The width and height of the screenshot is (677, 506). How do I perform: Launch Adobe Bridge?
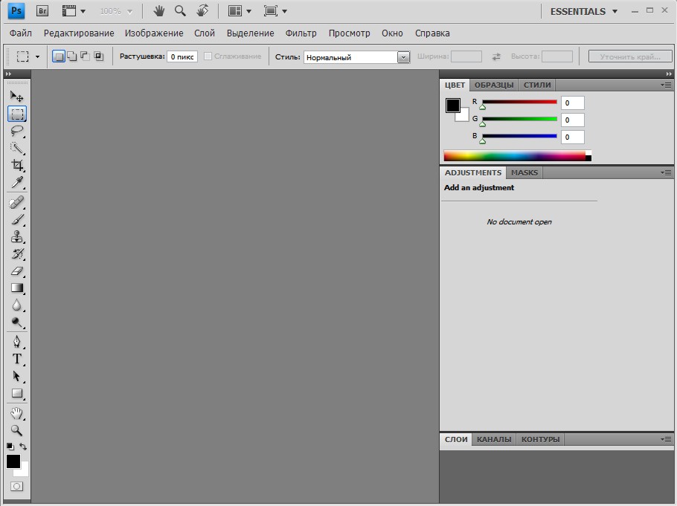point(42,11)
